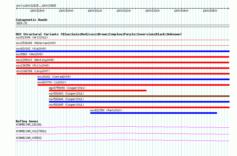Select the blue nsv820302 gain bar
Viewport: 237px width, 156px height.
coord(122,51)
